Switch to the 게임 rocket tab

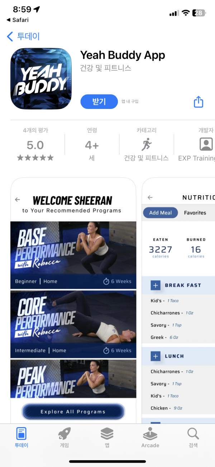[x=64, y=437]
